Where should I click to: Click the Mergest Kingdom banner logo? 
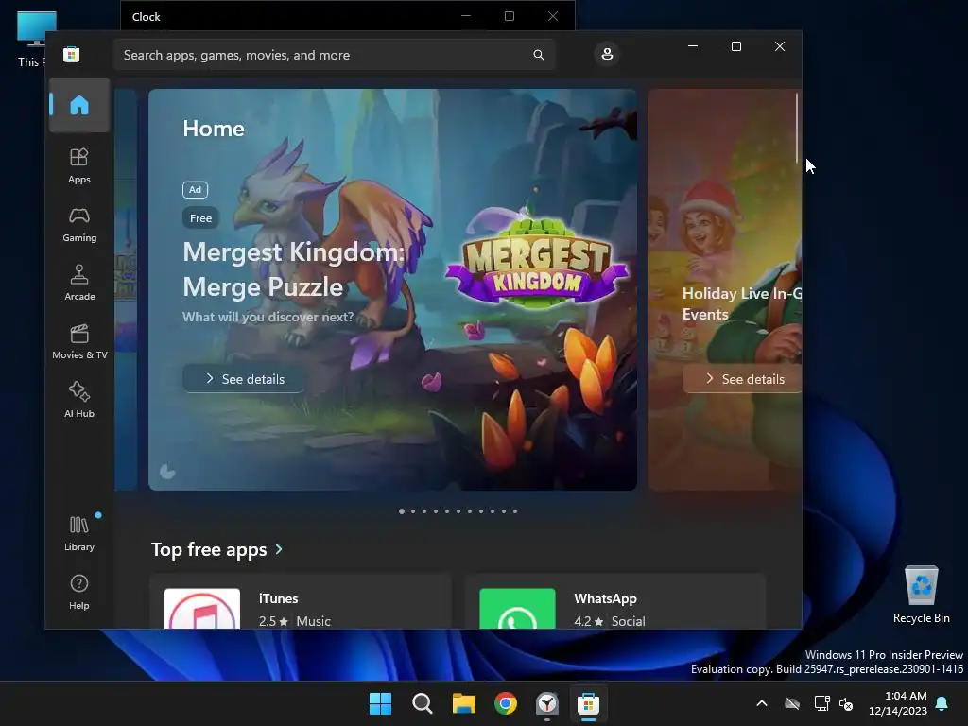pyautogui.click(x=537, y=261)
